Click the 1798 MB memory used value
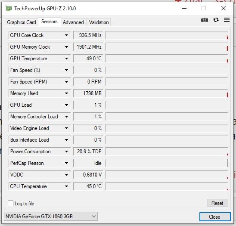236x226 pixels. tap(88, 93)
